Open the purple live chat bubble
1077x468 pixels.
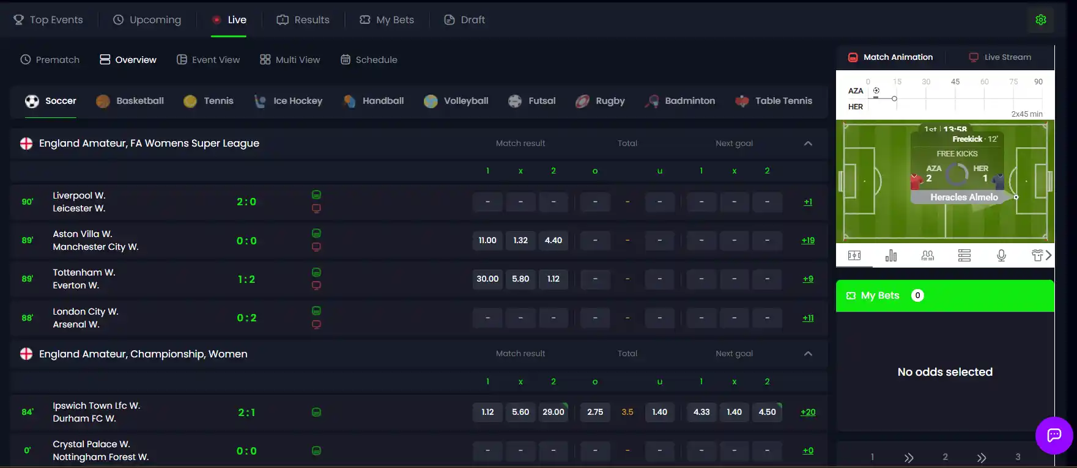click(1054, 435)
